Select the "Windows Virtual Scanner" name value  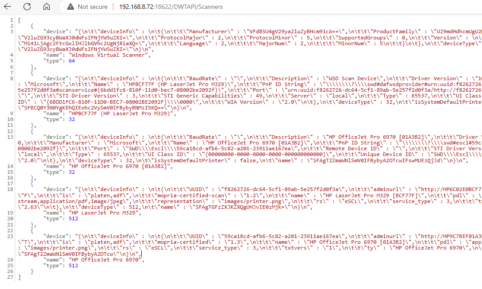click(x=110, y=55)
